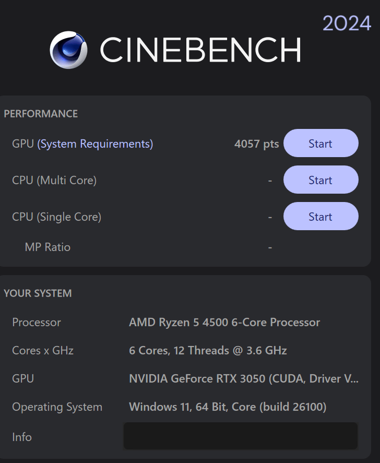Image resolution: width=380 pixels, height=463 pixels.
Task: Click the MP Ratio label
Action: 47,247
